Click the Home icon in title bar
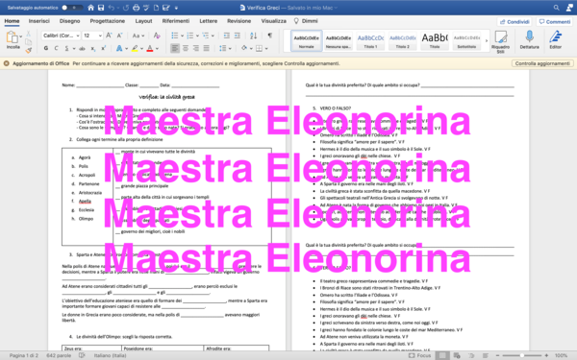577x360 pixels. (91, 8)
